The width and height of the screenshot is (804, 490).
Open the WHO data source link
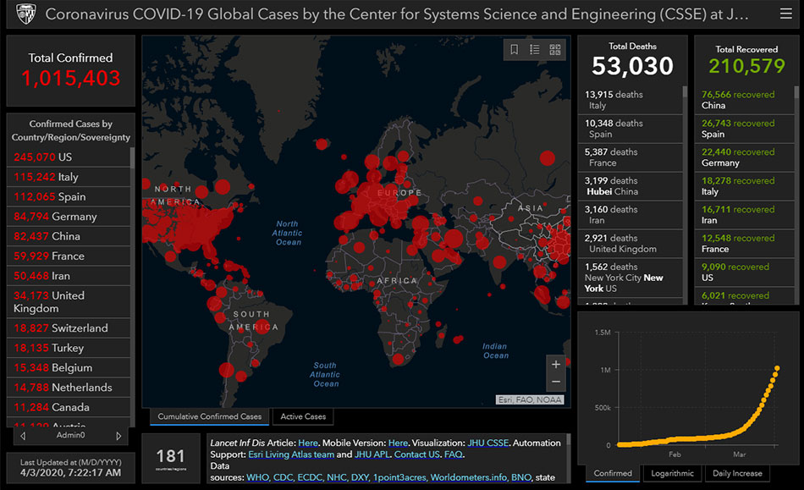click(x=257, y=477)
